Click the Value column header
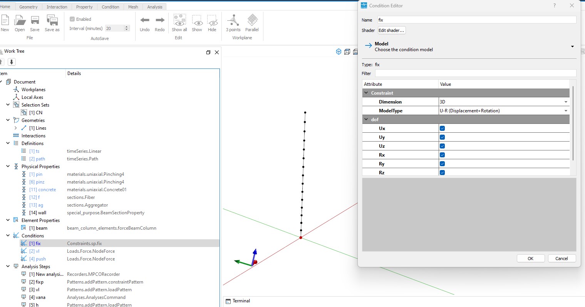This screenshot has width=585, height=307. point(504,84)
